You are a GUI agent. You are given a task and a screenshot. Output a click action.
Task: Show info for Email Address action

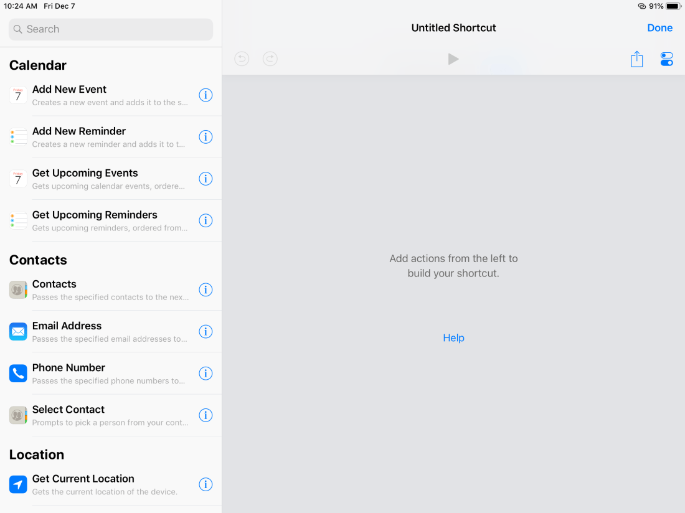click(205, 332)
